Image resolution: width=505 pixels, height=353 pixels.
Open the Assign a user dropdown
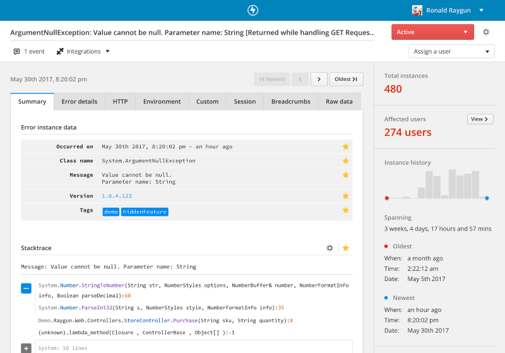click(451, 51)
